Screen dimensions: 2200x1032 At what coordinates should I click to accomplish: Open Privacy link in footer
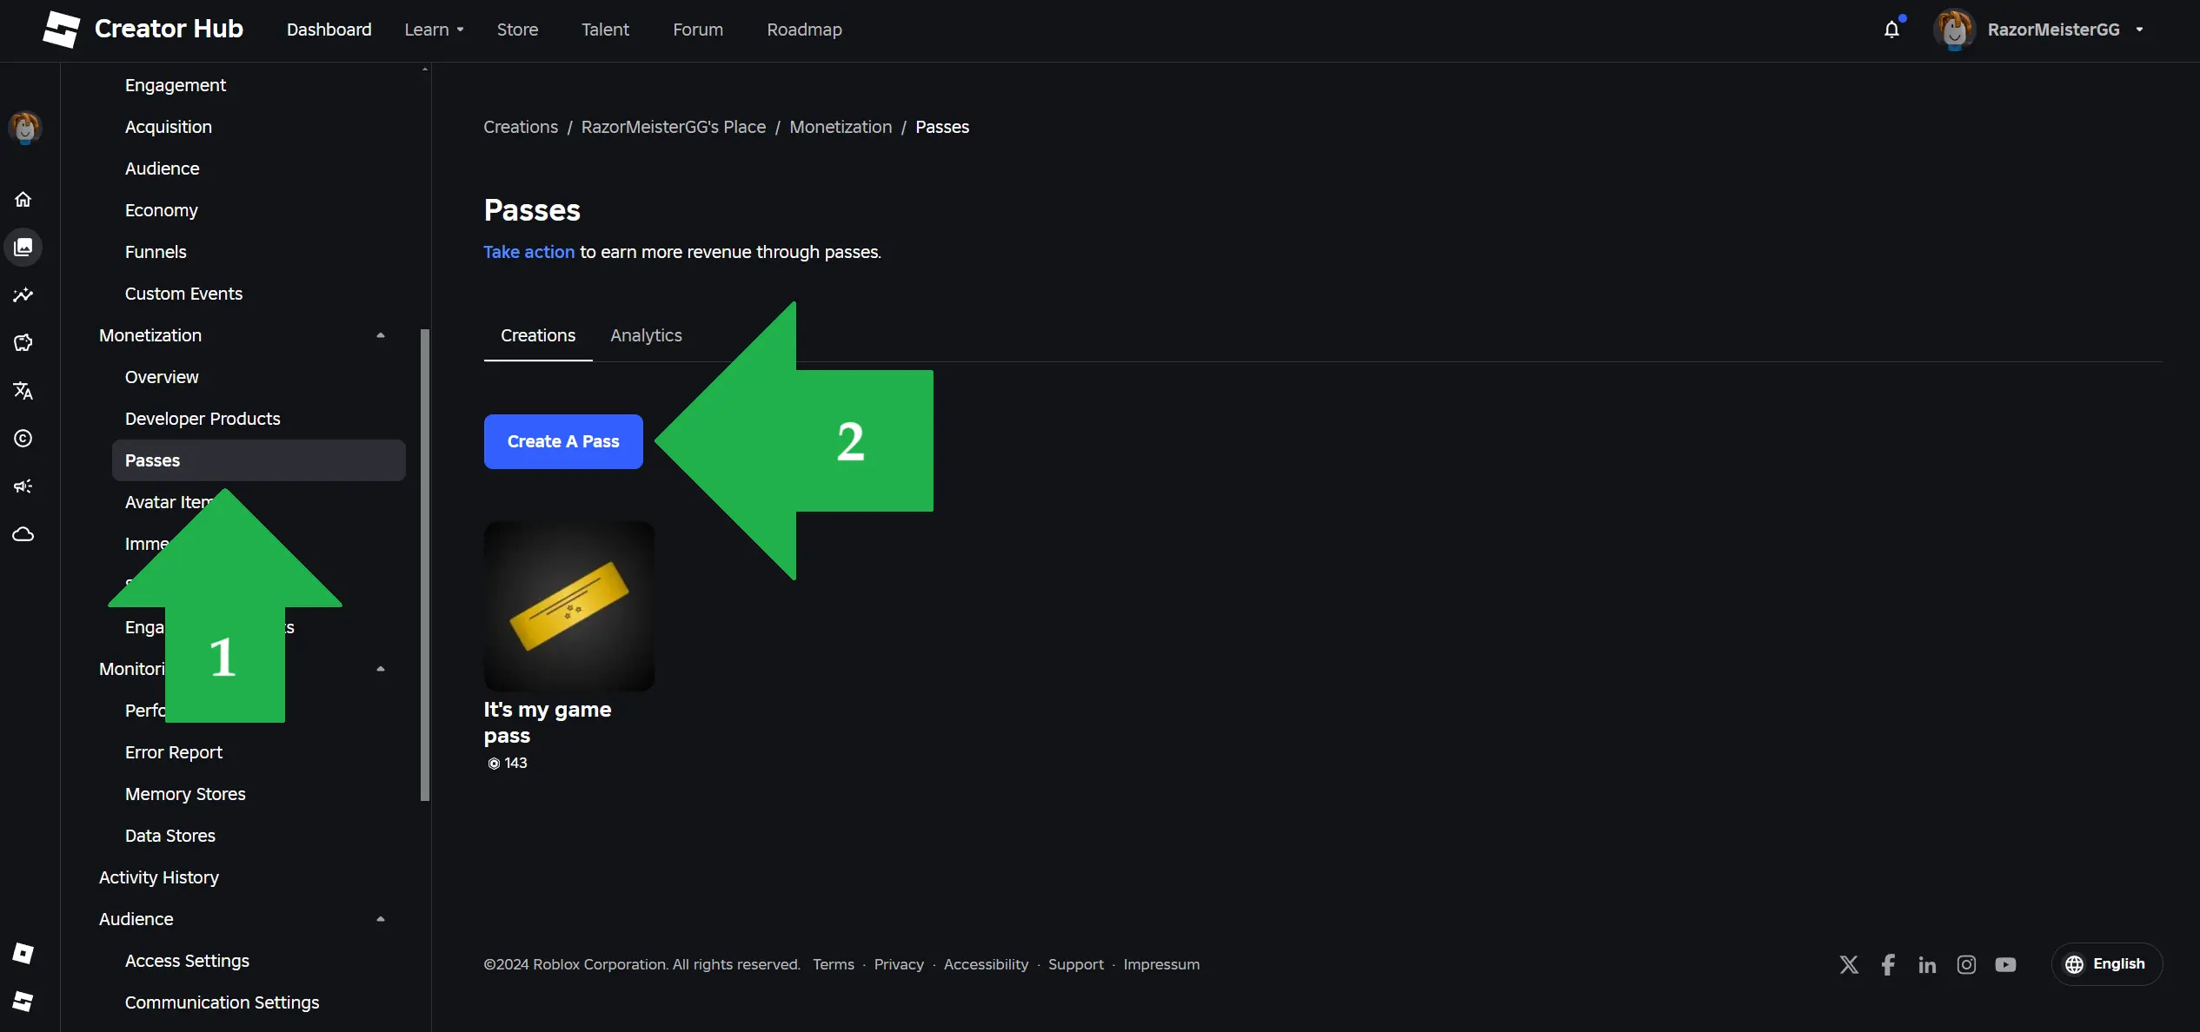click(899, 964)
